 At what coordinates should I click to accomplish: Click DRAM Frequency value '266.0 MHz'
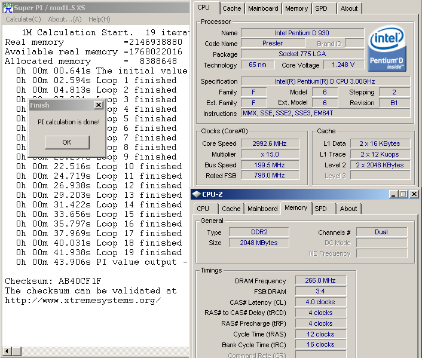[x=320, y=280]
